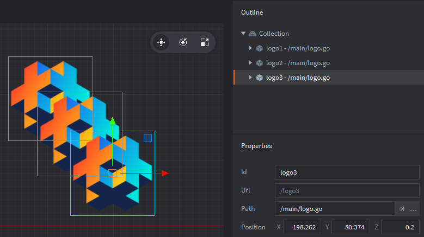Click the green Y-axis arrow of the gizmo
This screenshot has height=237, width=424.
[112, 122]
